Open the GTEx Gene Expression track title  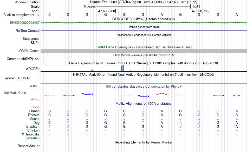point(144,63)
